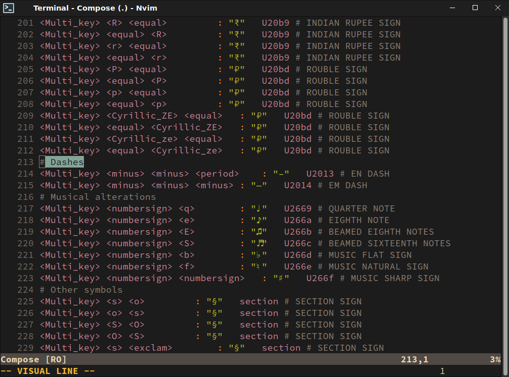Maximize the Nvim terminal window
The width and height of the screenshot is (509, 377).
click(475, 8)
